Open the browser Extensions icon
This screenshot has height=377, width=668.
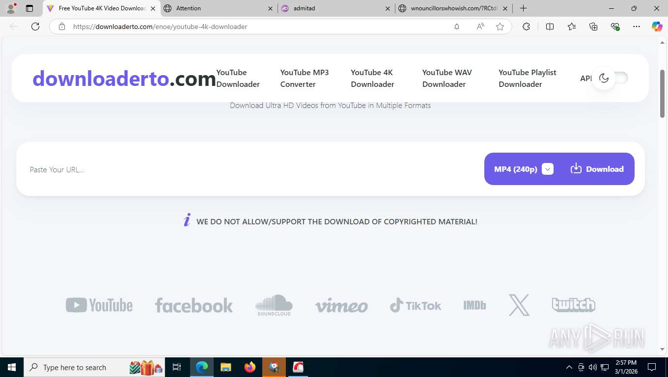click(x=527, y=27)
